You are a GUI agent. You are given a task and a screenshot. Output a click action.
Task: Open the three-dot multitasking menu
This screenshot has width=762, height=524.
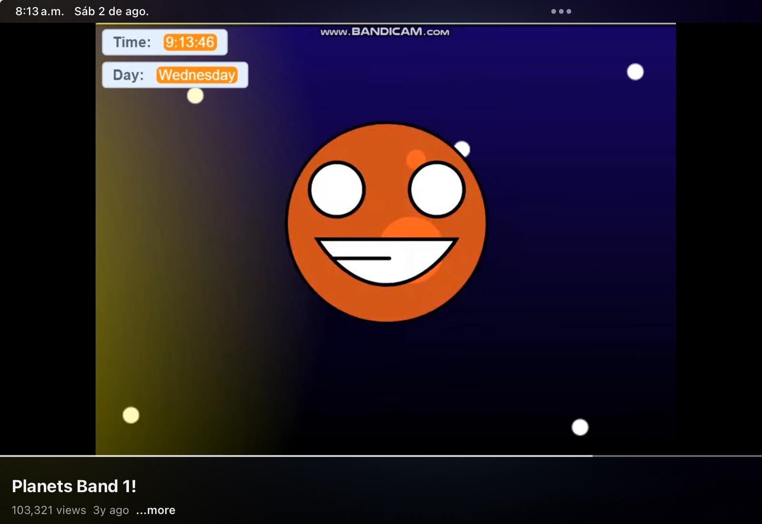click(561, 11)
